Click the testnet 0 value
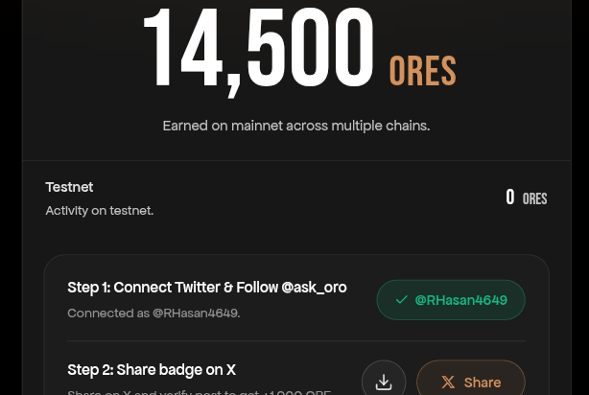The image size is (589, 395). [x=509, y=197]
